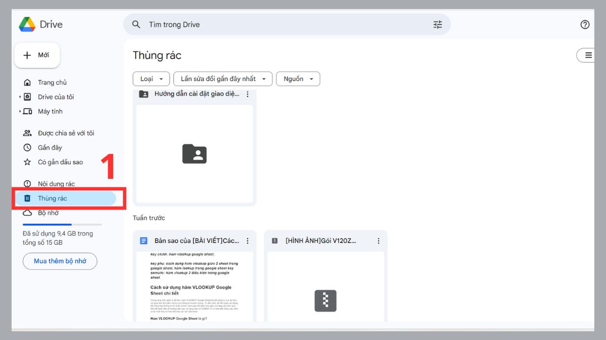Select the [HÌNH ẢNH]Gói V120Z zip thumbnail
Viewport: 606px width, 340px height.
tap(326, 286)
